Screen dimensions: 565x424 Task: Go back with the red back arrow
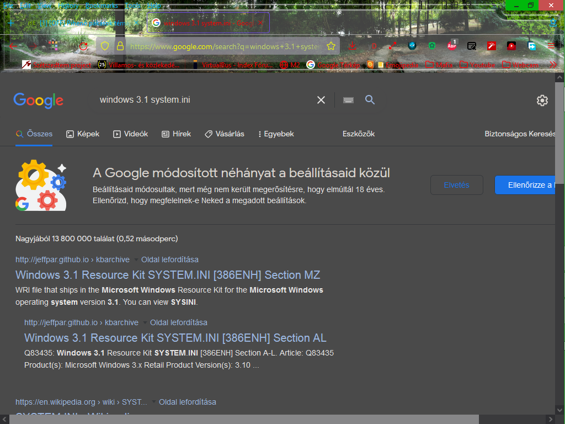click(13, 46)
